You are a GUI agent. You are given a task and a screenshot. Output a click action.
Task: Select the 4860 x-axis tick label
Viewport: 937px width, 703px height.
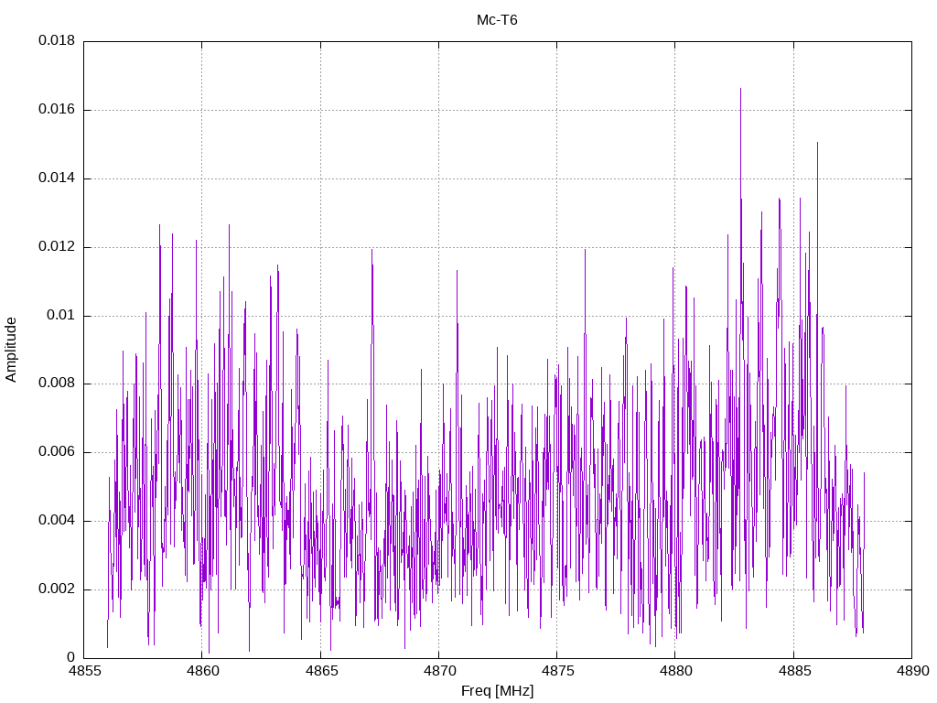202,671
